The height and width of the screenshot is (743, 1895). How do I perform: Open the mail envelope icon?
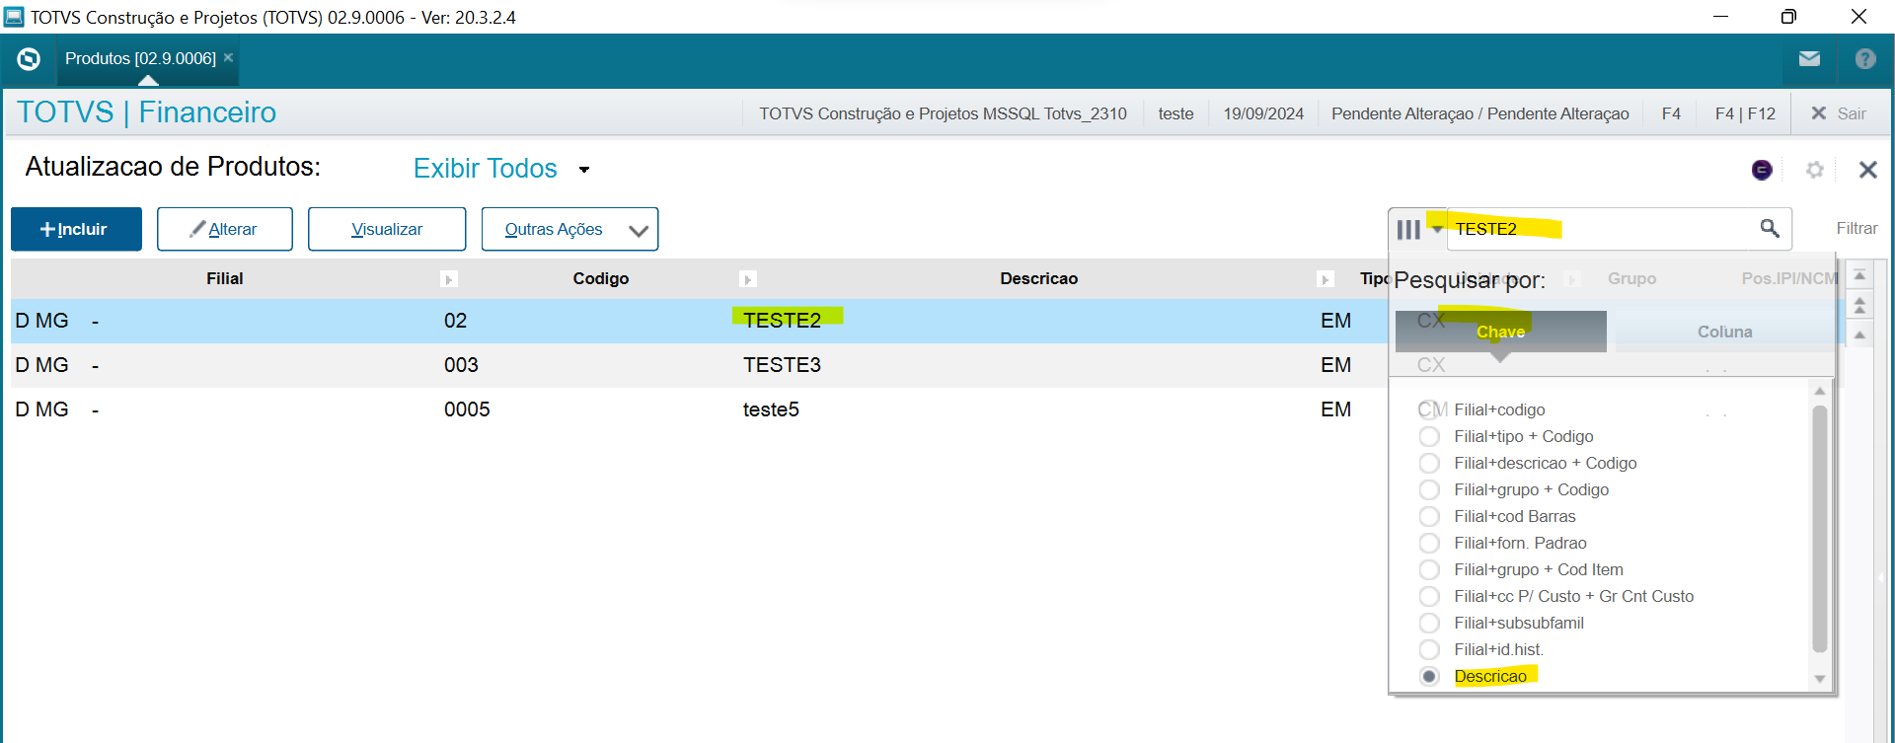(1809, 59)
